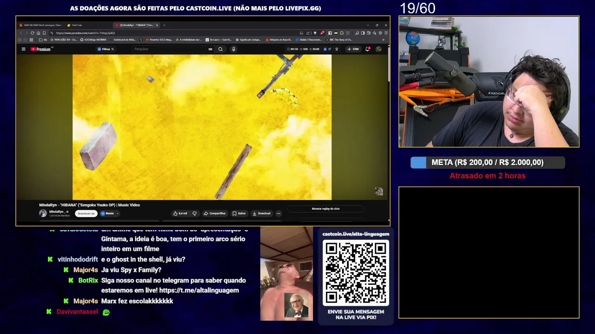Viewport: 595px width, 334px height.
Task: Click the Download button below video
Action: point(261,213)
